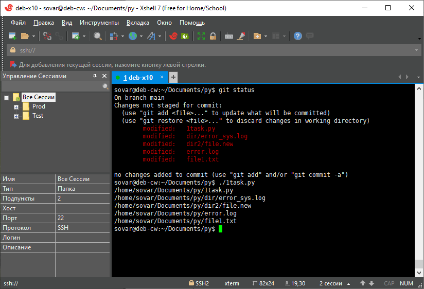Viewport: 424px width, 289px height.
Task: Click the terminal scrollbar up arrow
Action: (x=419, y=88)
